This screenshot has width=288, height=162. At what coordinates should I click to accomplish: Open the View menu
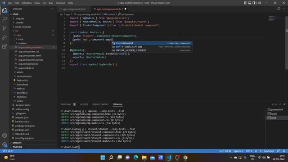37,3
